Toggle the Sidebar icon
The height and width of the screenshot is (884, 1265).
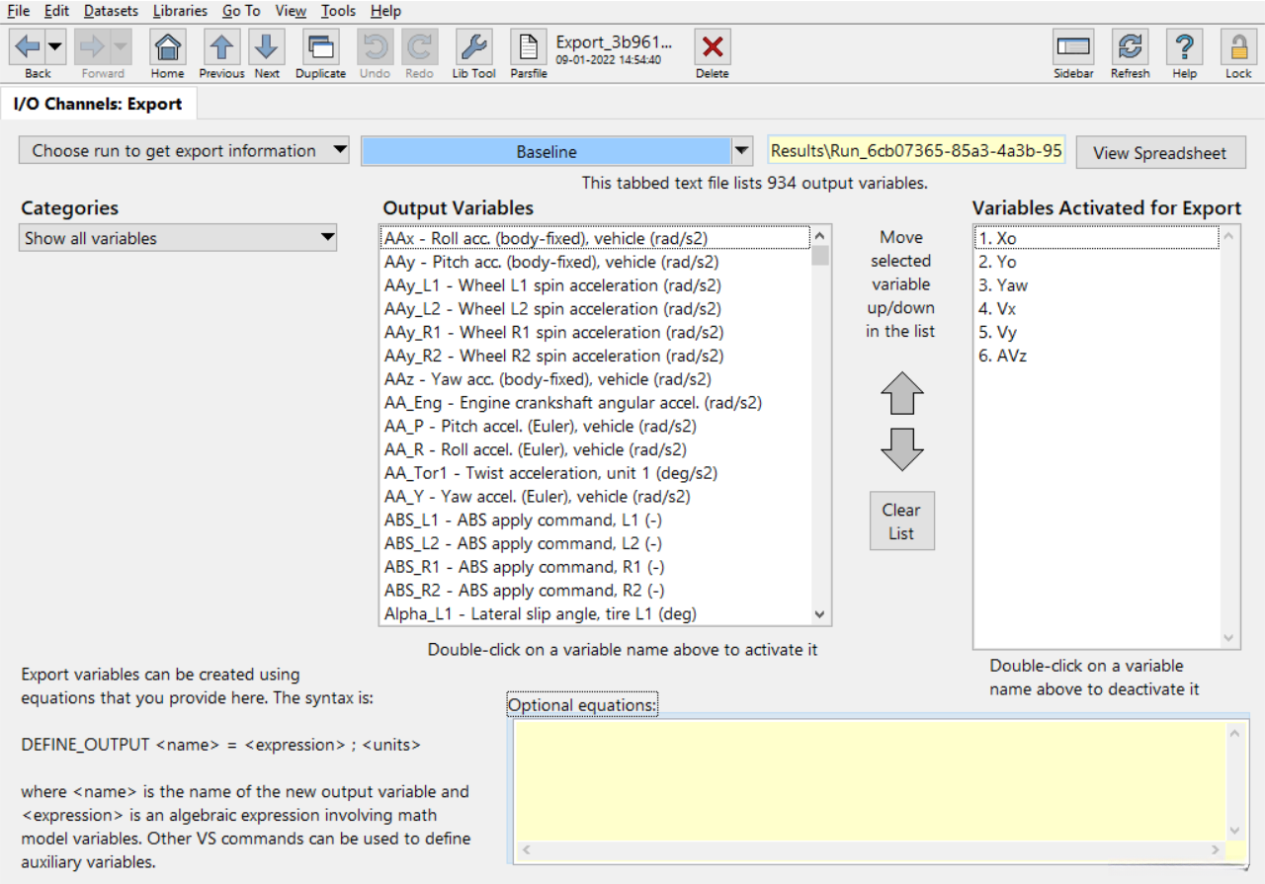point(1073,46)
